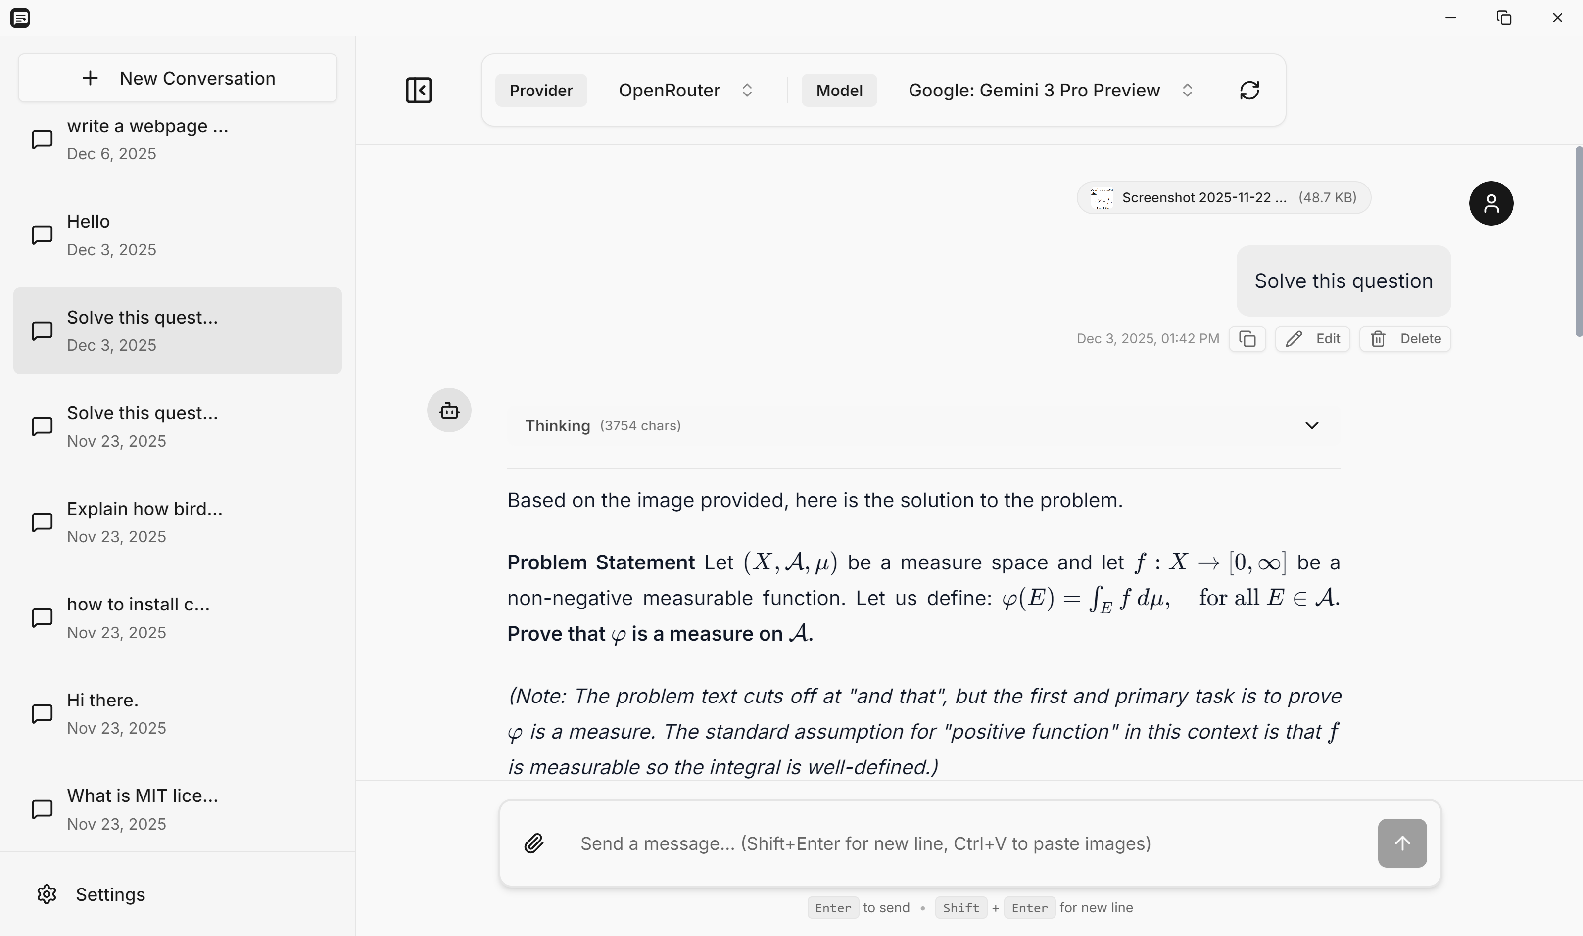Click the send message arrow
This screenshot has height=936, width=1583.
click(x=1401, y=842)
